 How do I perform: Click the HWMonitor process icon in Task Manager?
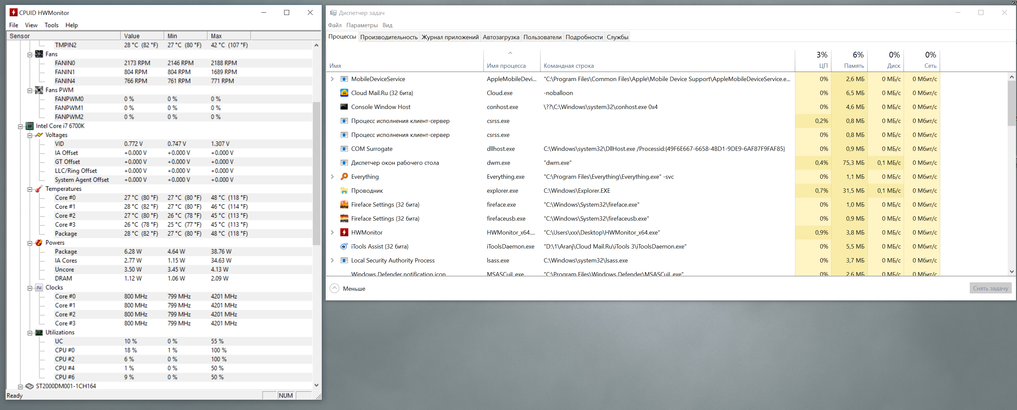point(344,233)
